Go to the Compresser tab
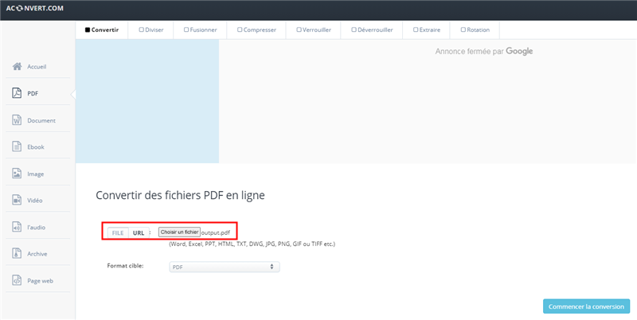The image size is (637, 320). (256, 29)
